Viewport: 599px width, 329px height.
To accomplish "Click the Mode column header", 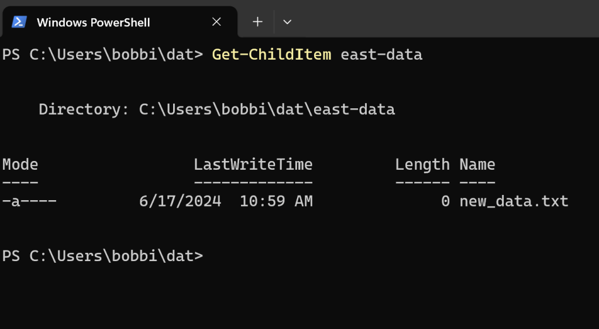I will 20,164.
